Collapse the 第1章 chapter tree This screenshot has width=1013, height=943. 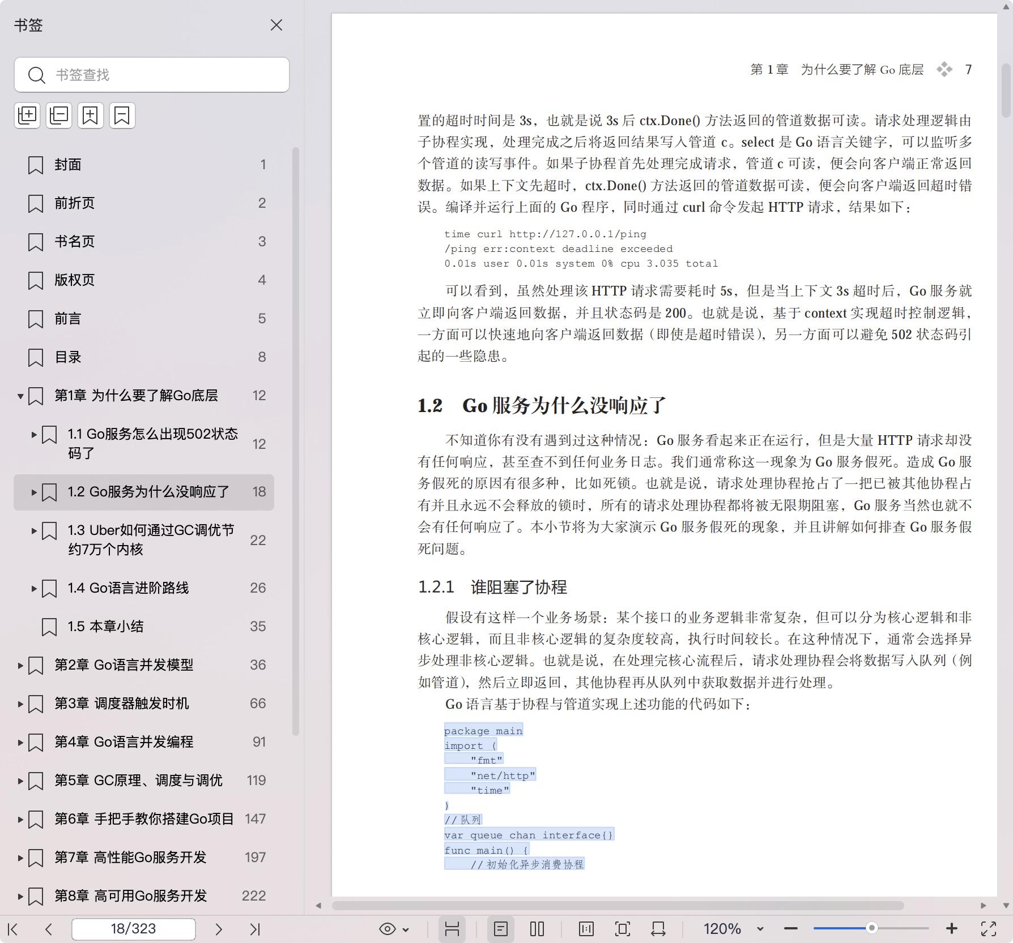20,396
